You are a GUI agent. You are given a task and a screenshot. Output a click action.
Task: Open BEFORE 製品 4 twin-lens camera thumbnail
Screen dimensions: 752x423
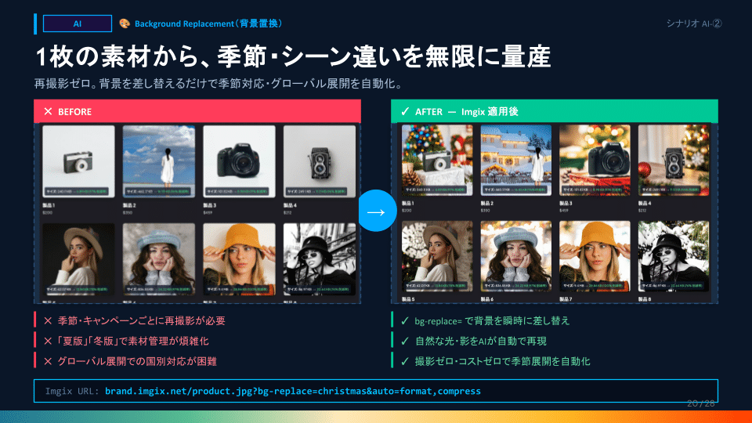click(x=320, y=161)
